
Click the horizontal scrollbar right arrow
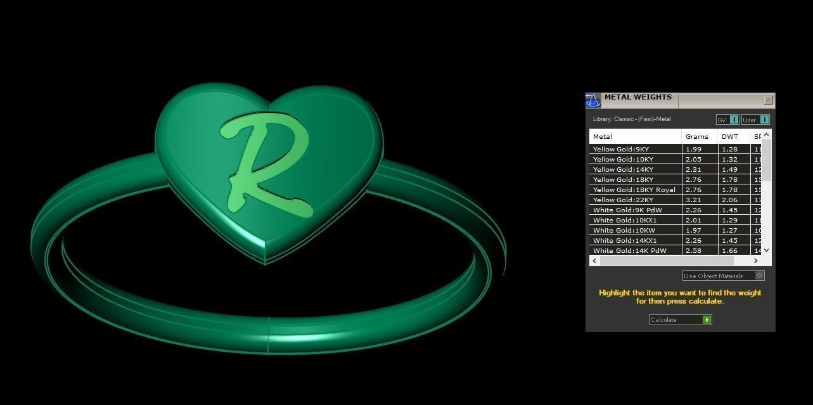(755, 260)
